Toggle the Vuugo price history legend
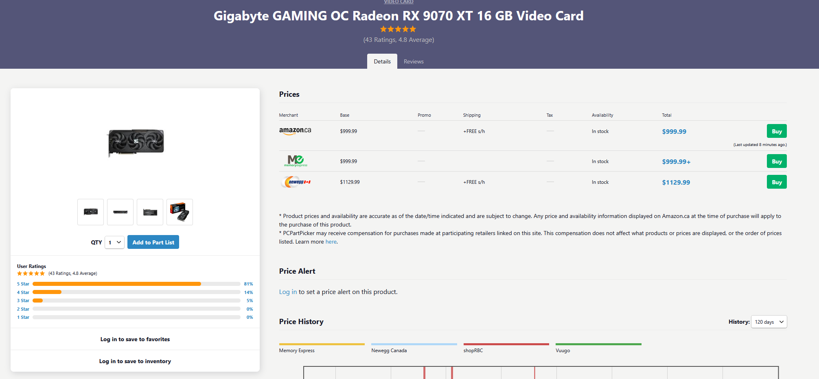The width and height of the screenshot is (819, 379). click(x=598, y=348)
